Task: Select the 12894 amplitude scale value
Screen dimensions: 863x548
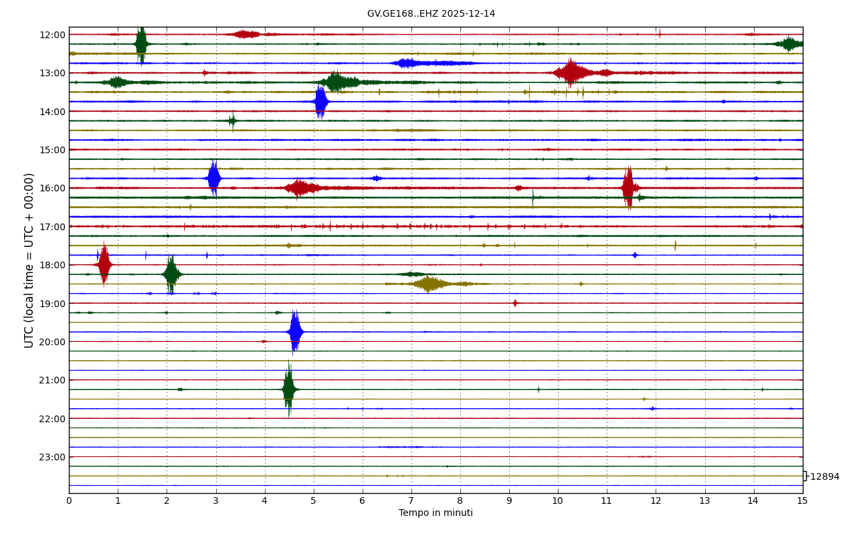Action: (x=824, y=477)
